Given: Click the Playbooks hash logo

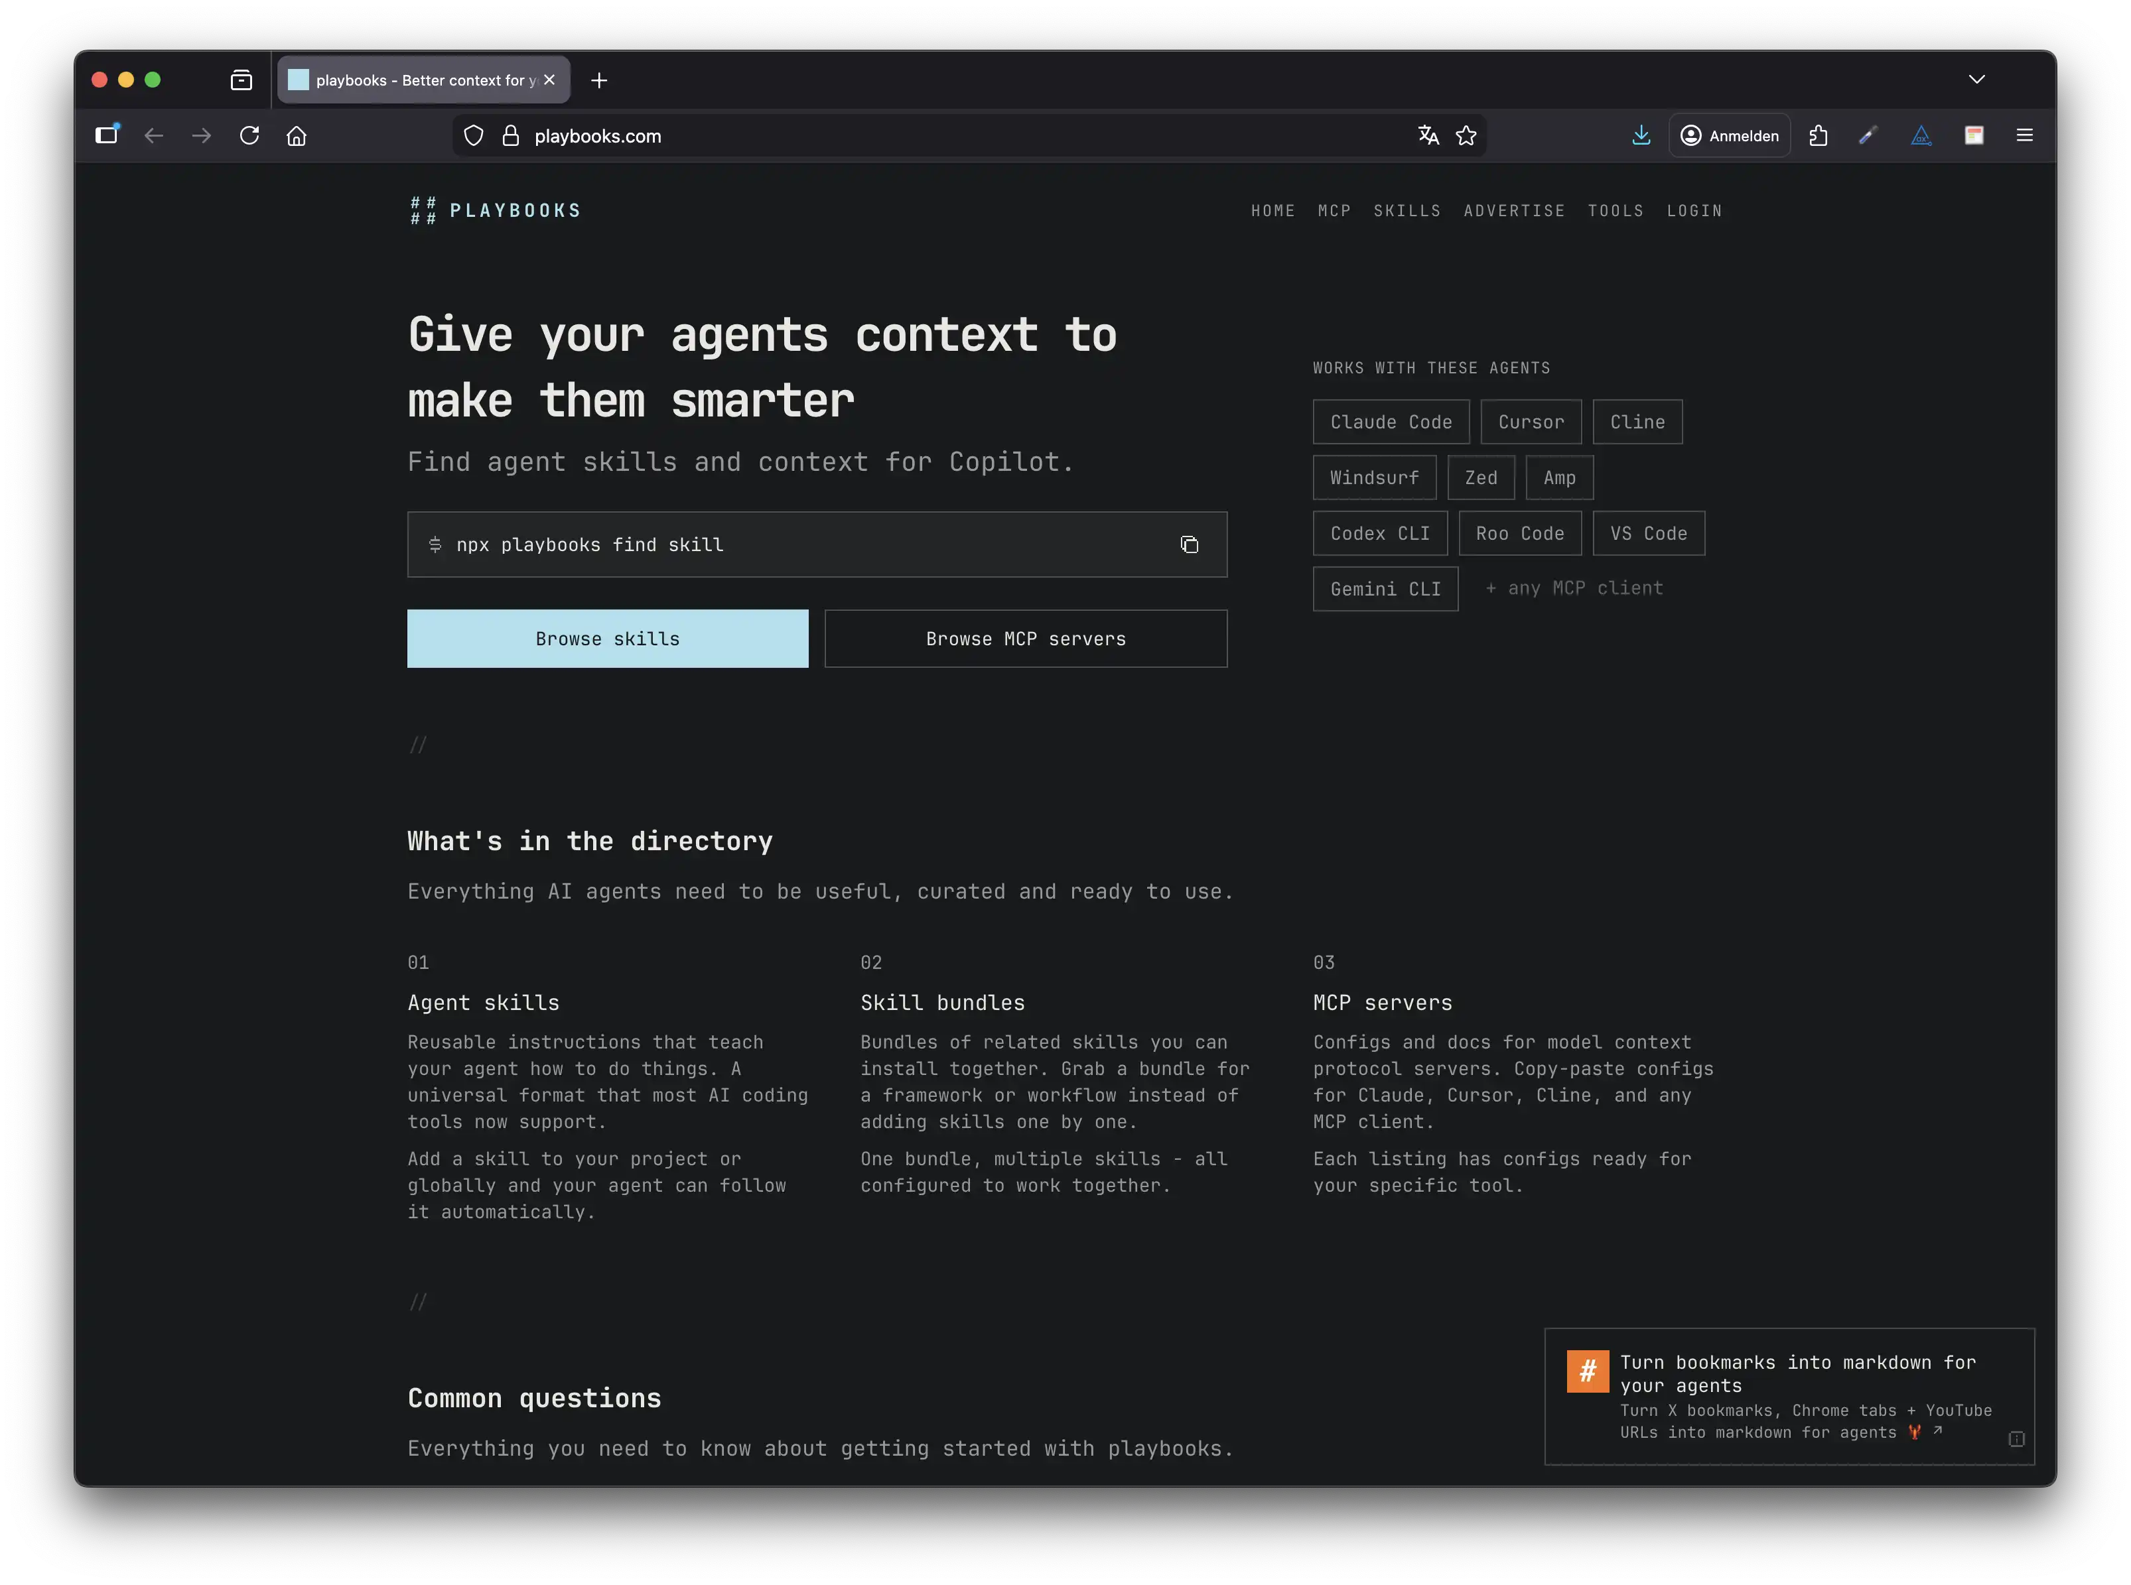Looking at the screenshot, I should point(423,210).
